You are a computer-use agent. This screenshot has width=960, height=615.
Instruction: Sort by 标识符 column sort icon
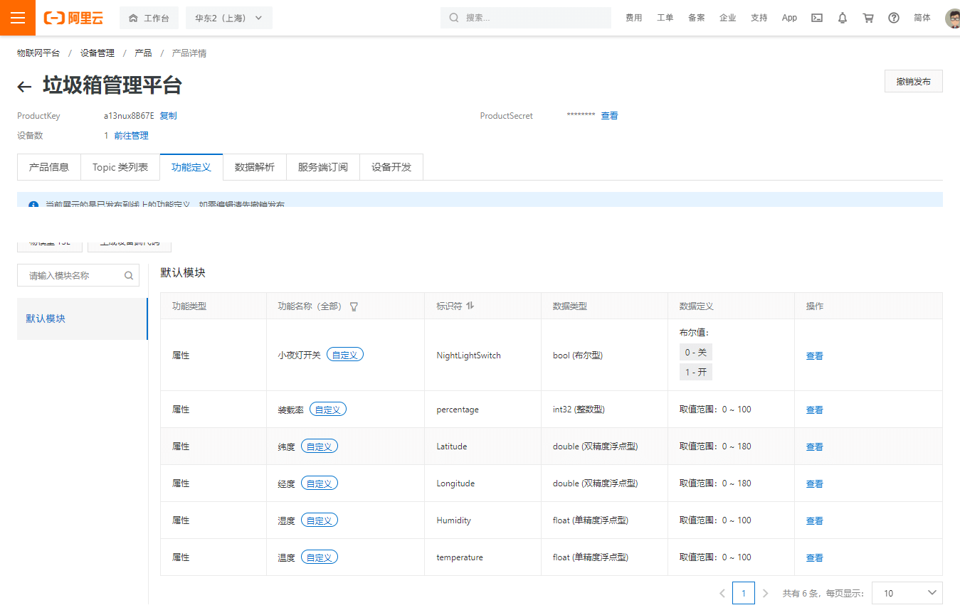470,306
